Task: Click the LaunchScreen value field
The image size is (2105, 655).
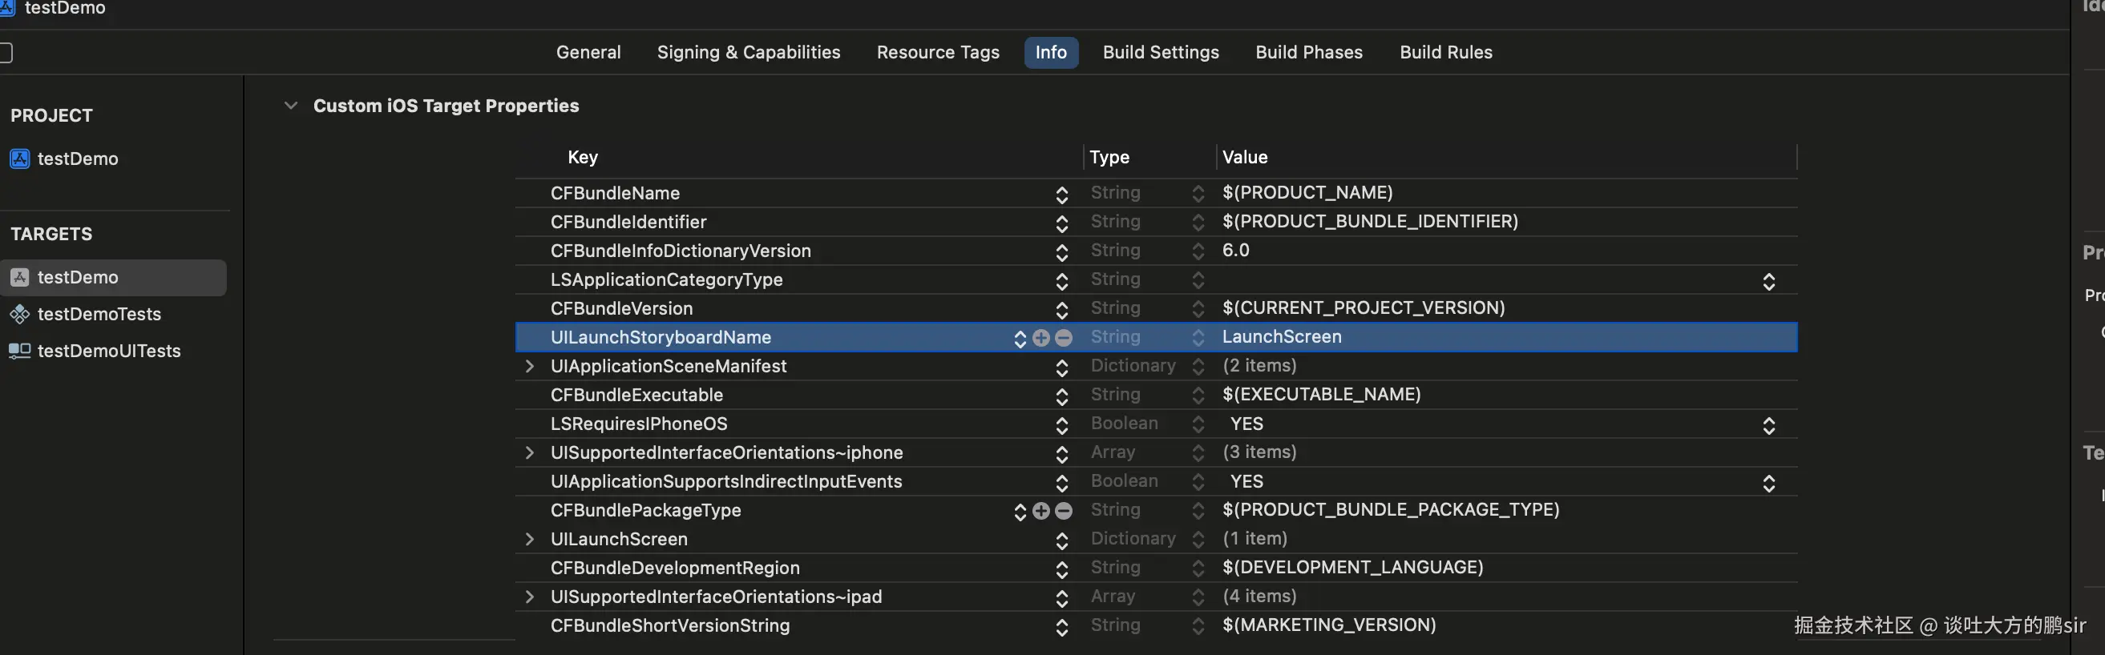Action: pyautogui.click(x=1281, y=337)
